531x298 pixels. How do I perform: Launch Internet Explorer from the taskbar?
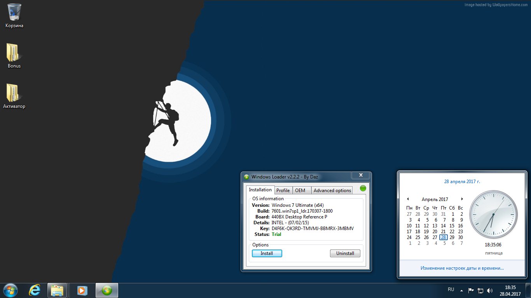pos(35,290)
